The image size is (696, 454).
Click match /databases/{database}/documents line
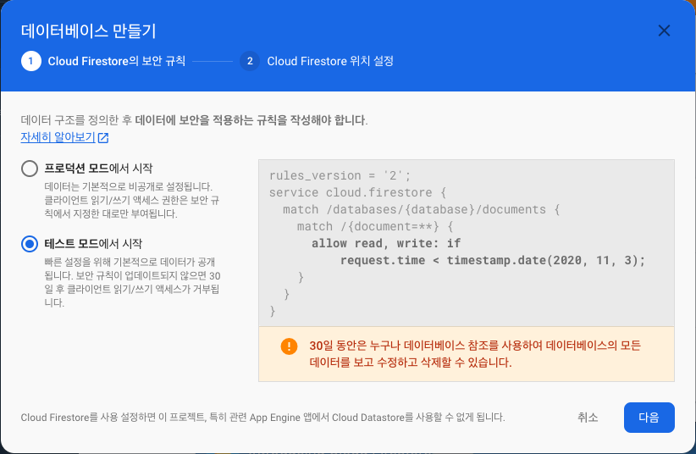[422, 209]
